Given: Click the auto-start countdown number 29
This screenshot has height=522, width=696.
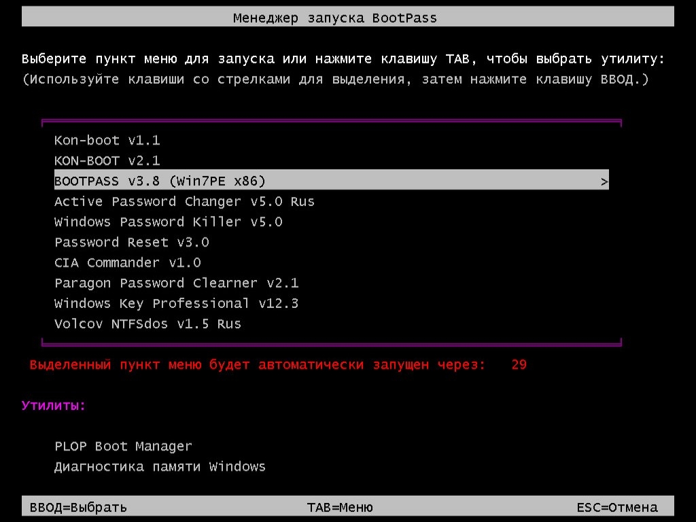Looking at the screenshot, I should (519, 365).
